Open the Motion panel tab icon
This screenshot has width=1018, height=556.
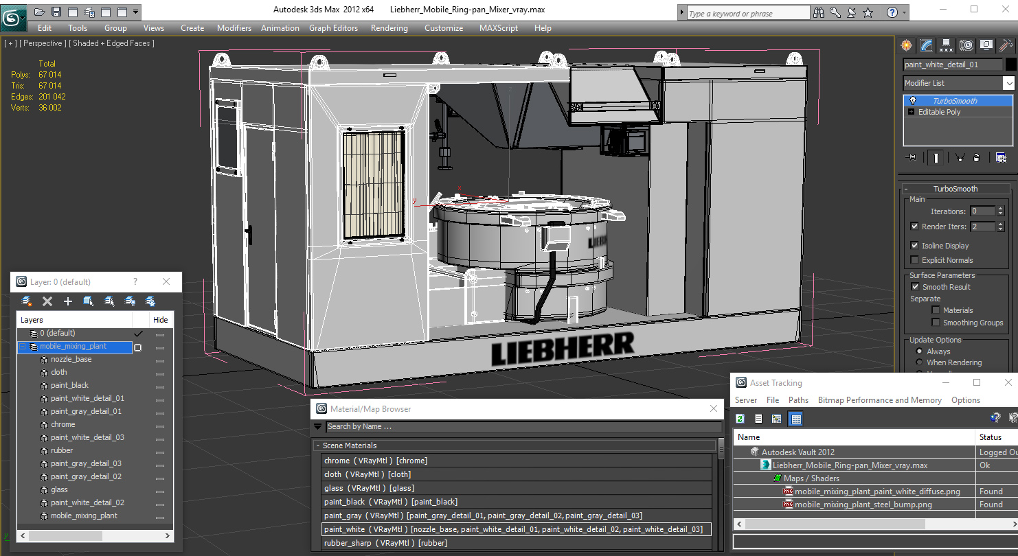(966, 45)
